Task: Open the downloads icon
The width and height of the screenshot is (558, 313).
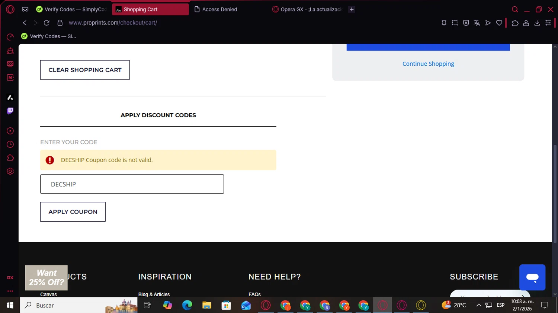Action: (x=537, y=23)
